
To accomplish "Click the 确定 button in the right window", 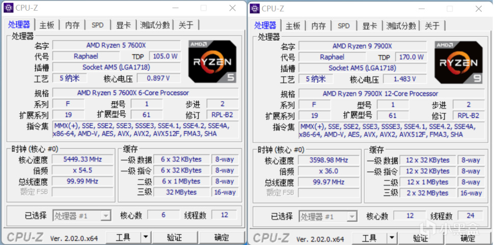I will pos(468,238).
